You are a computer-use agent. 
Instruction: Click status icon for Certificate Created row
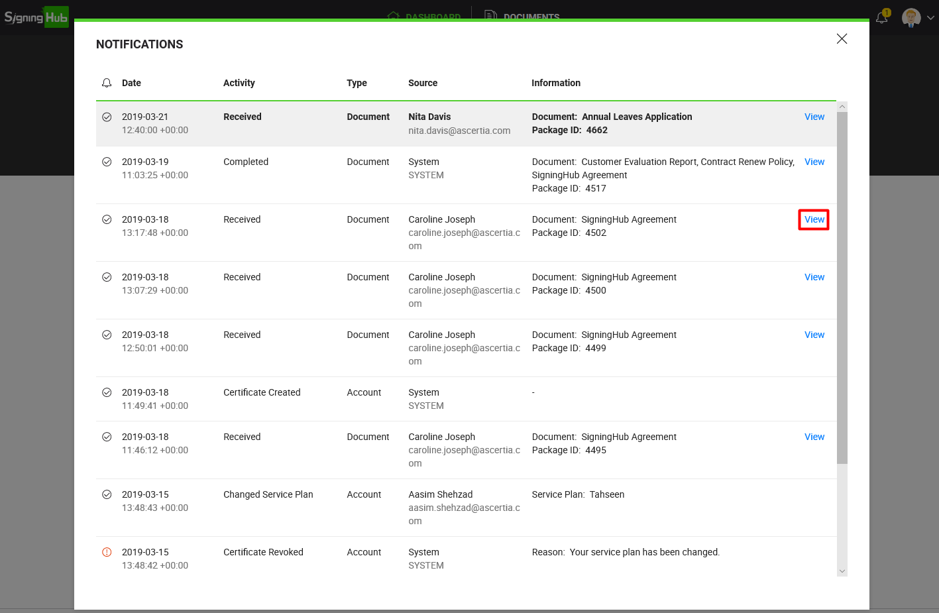(107, 392)
